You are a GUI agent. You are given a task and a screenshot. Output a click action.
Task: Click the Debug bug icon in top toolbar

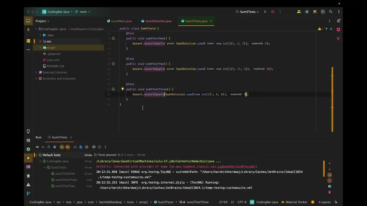coord(273,12)
